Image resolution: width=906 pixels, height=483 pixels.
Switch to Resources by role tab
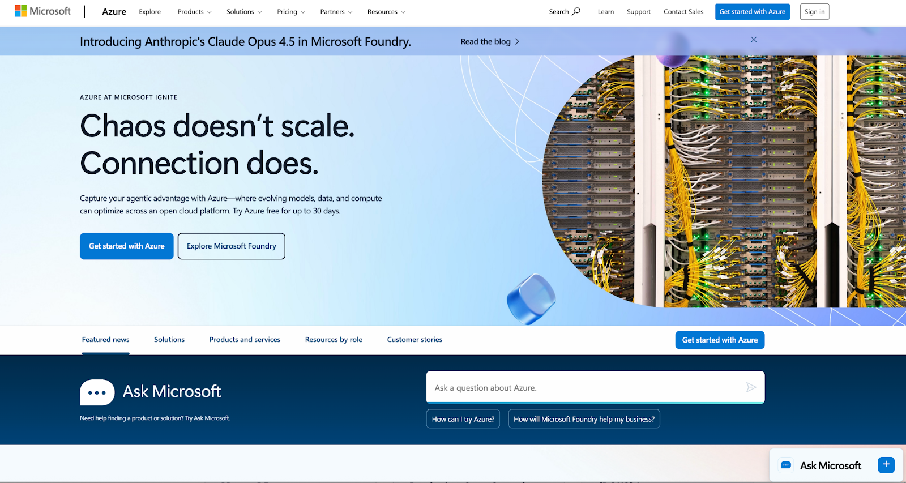pyautogui.click(x=334, y=340)
